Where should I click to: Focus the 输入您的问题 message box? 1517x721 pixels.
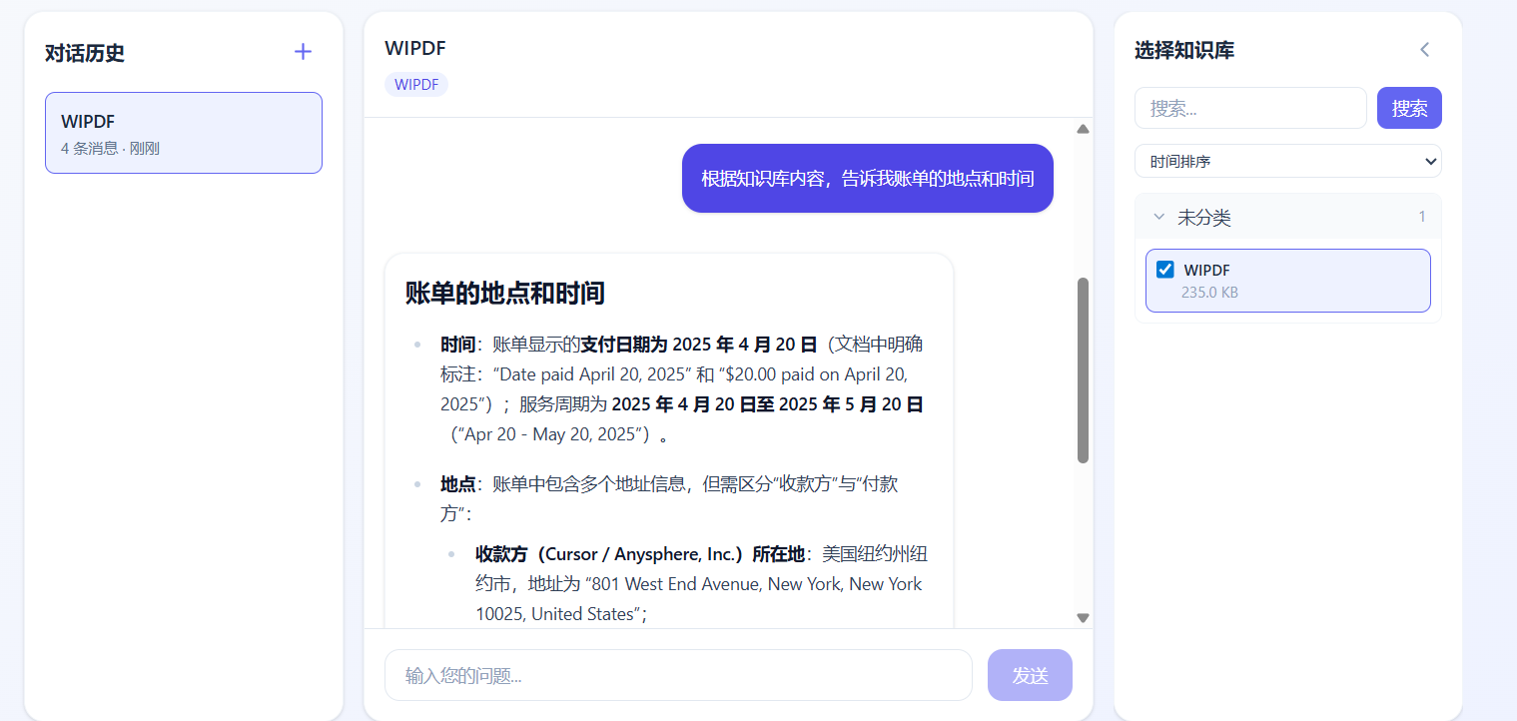tap(678, 675)
